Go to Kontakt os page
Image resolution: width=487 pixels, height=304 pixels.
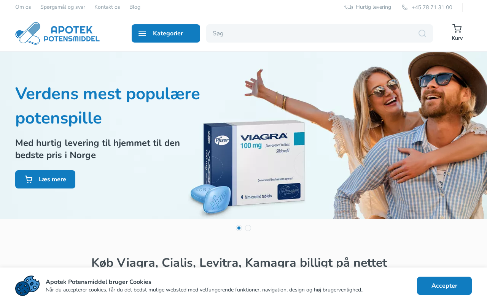[x=107, y=7]
